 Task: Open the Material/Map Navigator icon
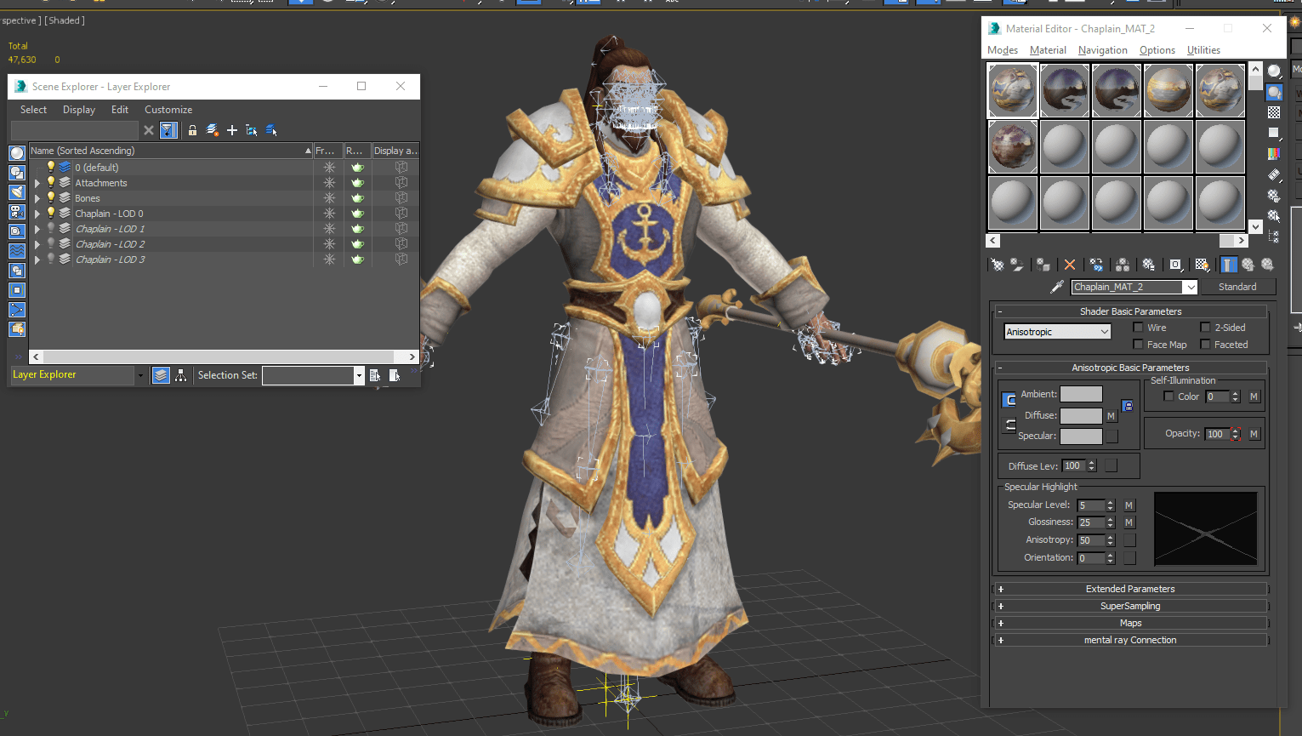[1274, 237]
